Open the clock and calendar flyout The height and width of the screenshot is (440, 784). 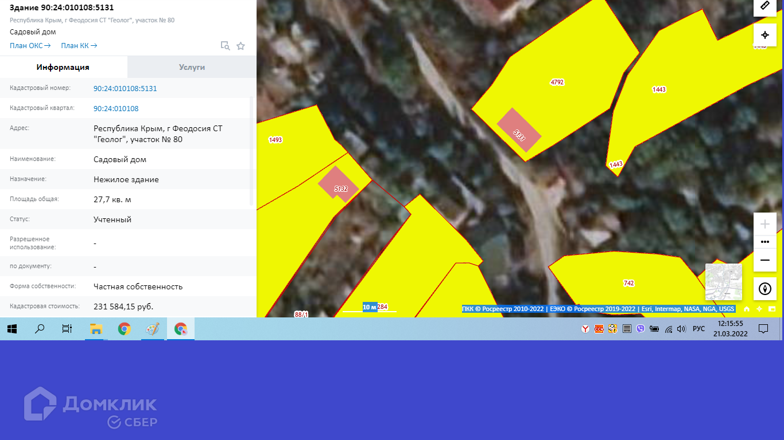point(731,329)
